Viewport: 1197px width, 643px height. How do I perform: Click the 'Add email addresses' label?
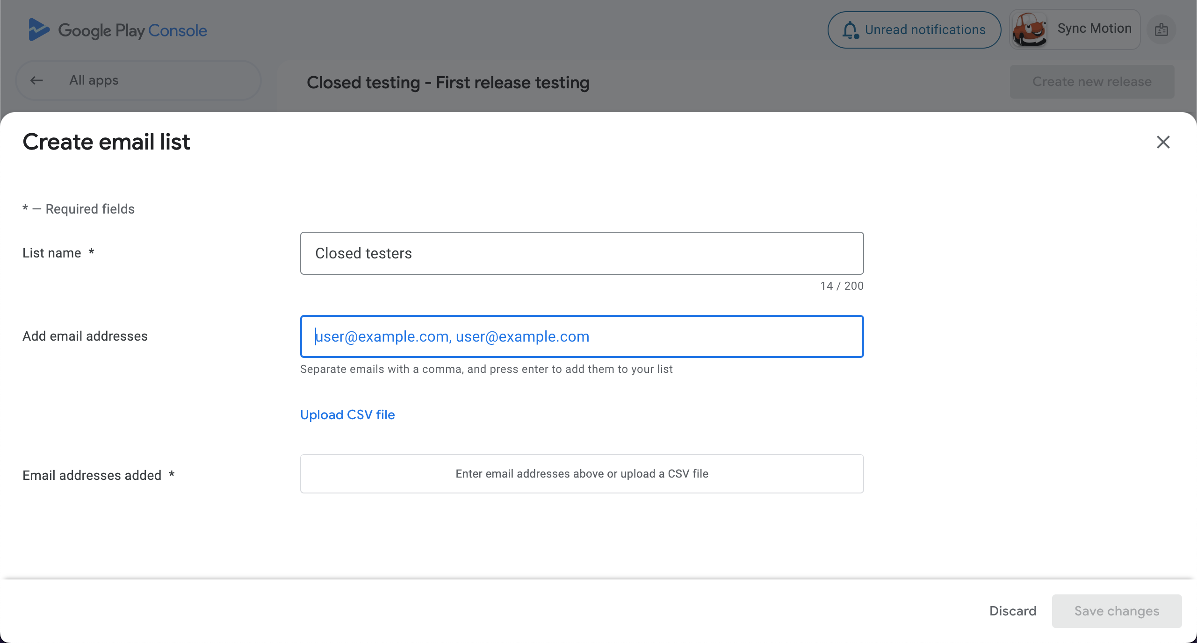tap(85, 336)
